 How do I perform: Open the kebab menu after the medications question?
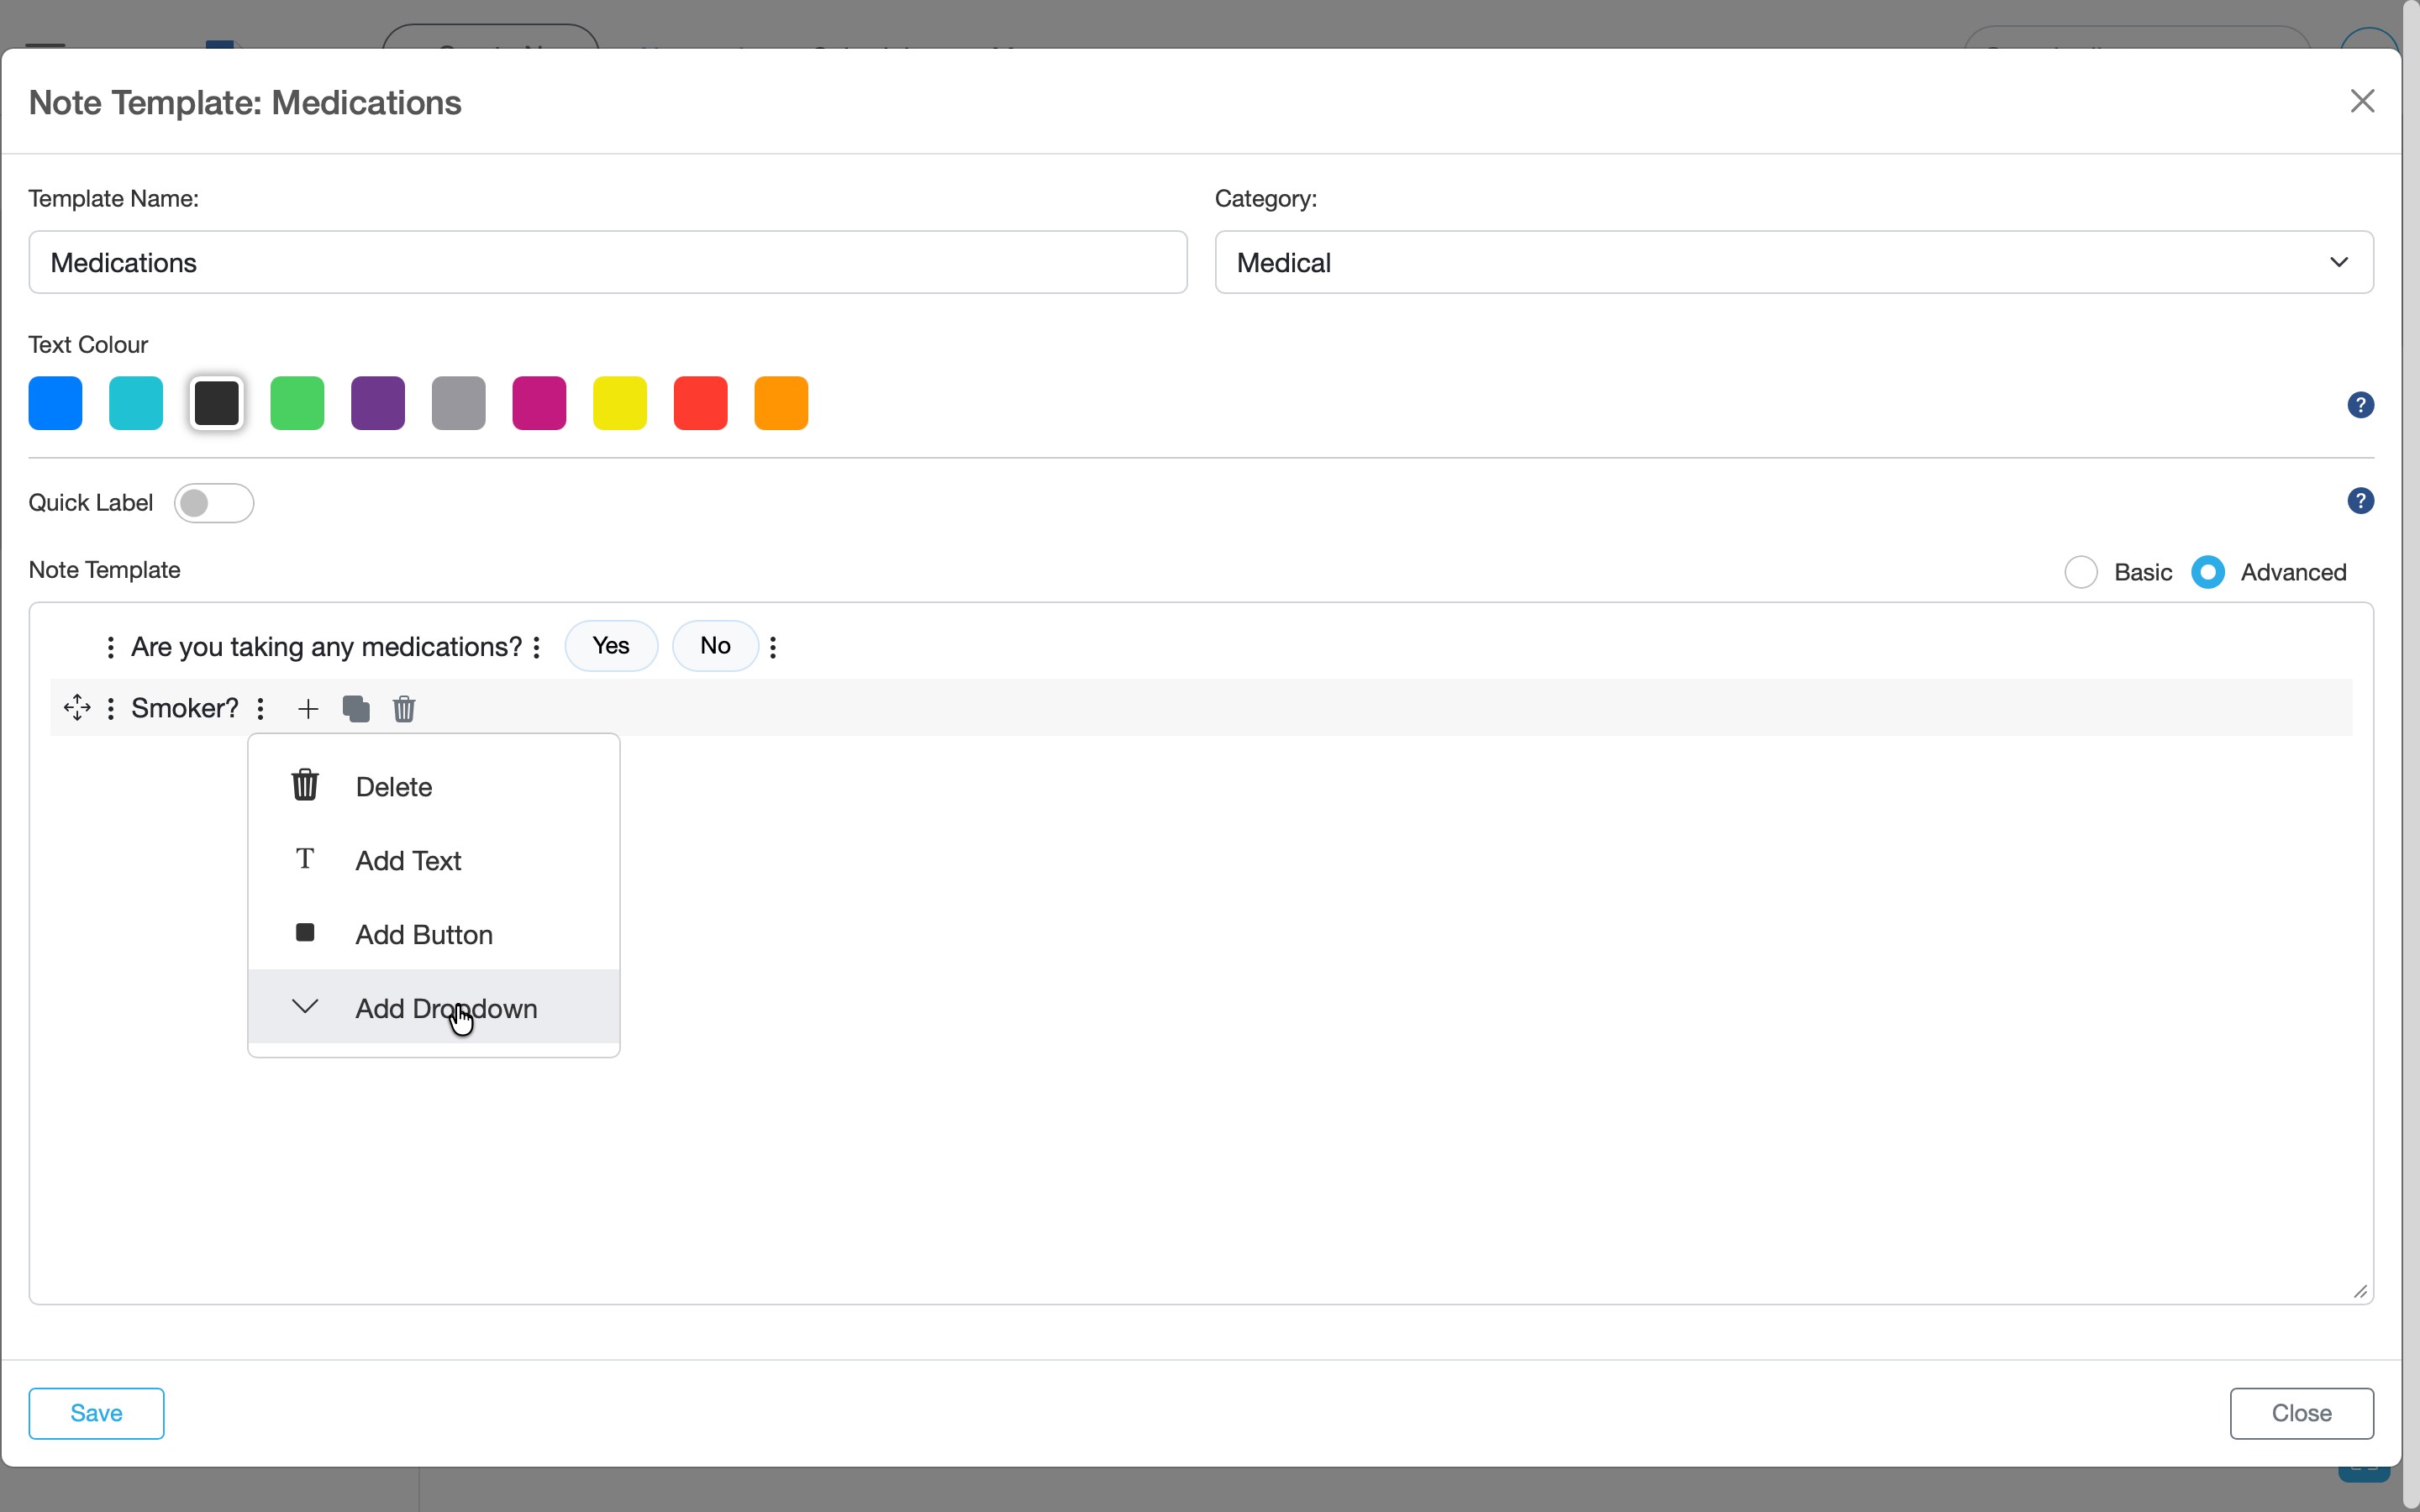(537, 646)
